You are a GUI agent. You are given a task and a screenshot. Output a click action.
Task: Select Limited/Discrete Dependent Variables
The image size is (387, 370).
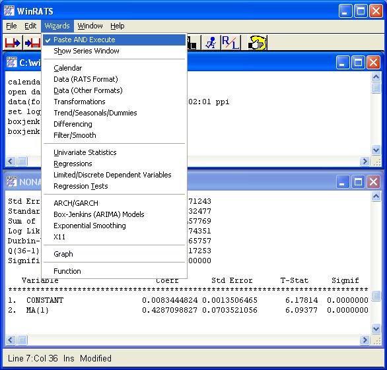(114, 175)
